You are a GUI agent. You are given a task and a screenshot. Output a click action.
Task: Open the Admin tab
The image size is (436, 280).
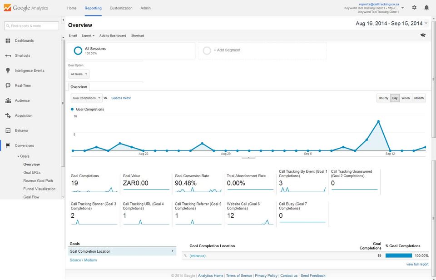coord(145,8)
